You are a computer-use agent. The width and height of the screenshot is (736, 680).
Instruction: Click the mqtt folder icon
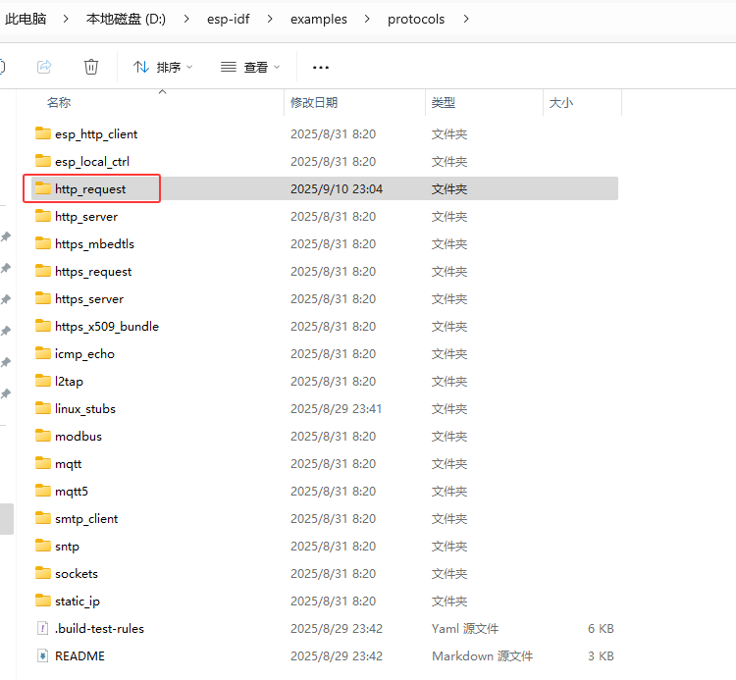pos(43,463)
